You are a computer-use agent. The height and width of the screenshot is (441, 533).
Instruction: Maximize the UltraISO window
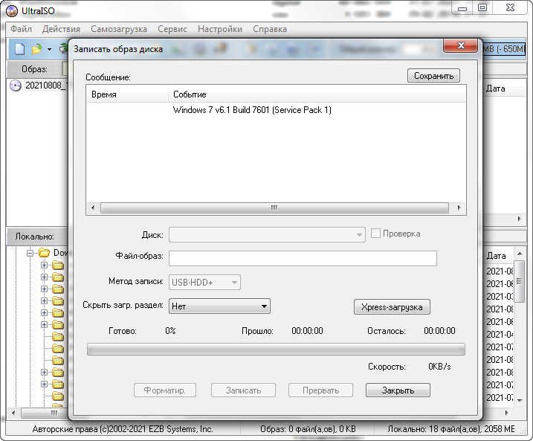(482, 8)
